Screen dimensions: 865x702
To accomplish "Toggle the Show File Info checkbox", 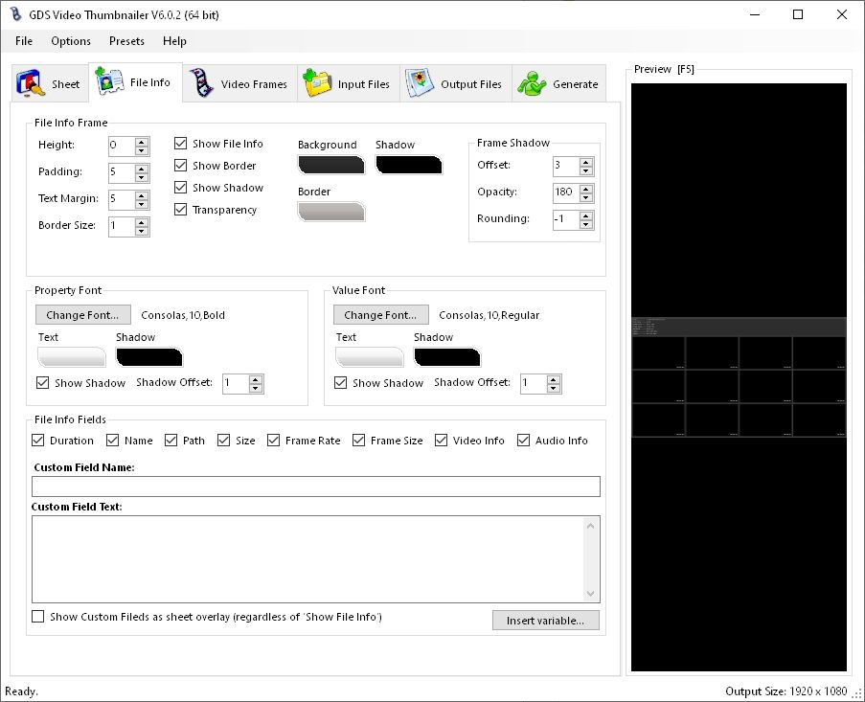I will tap(180, 143).
